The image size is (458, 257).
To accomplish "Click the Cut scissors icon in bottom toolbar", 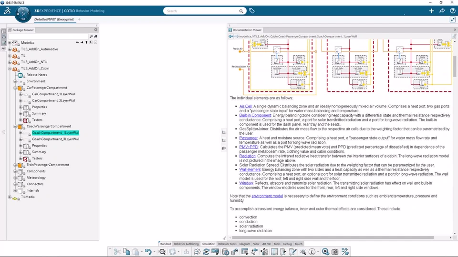I will pos(117,252).
